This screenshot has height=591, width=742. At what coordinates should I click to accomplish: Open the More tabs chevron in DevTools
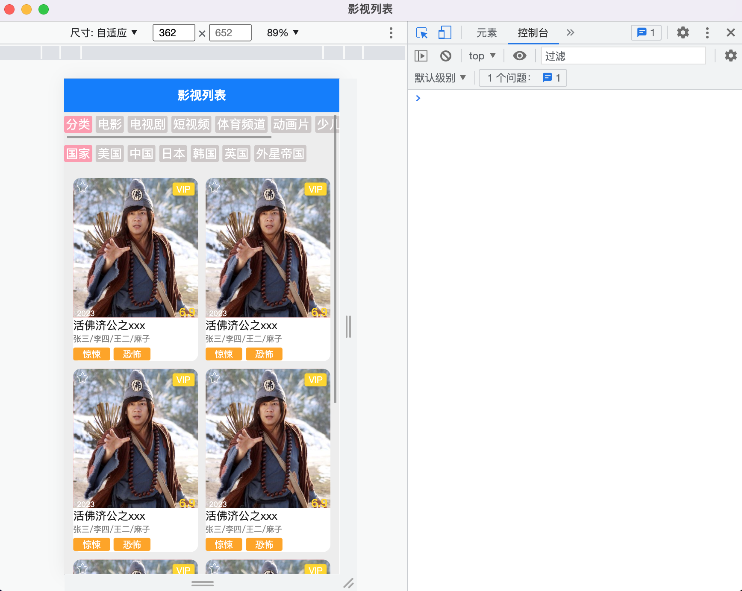[570, 33]
